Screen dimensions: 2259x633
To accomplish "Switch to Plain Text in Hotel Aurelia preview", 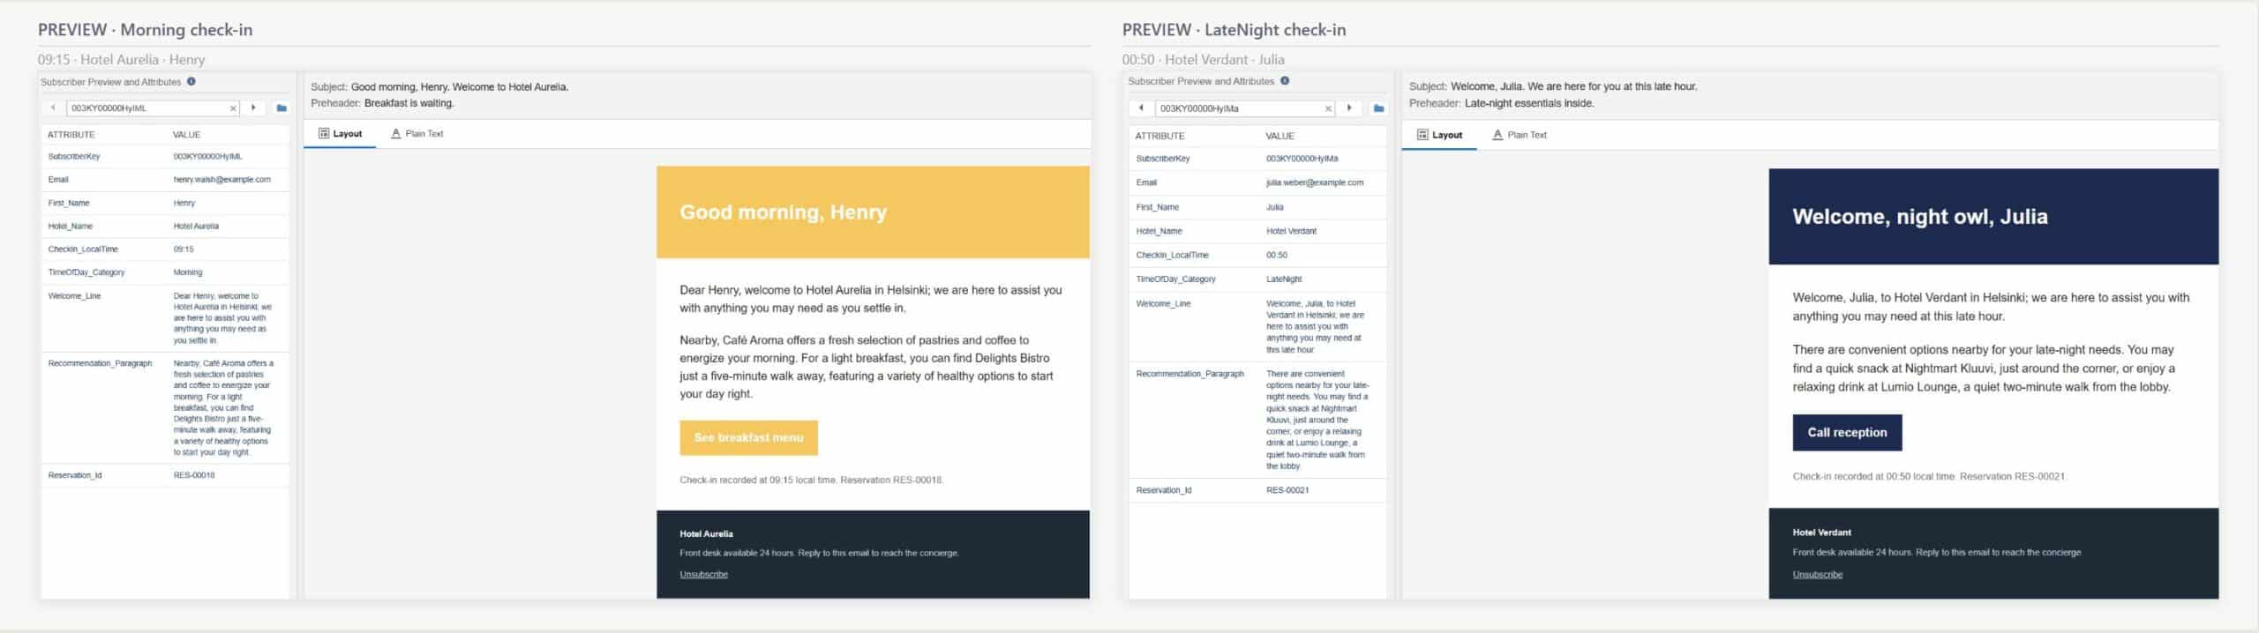I will pyautogui.click(x=417, y=134).
